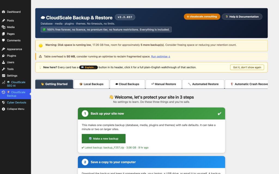Click Back up your site now header
Viewport: 279px width, 174px height.
pyautogui.click(x=151, y=113)
